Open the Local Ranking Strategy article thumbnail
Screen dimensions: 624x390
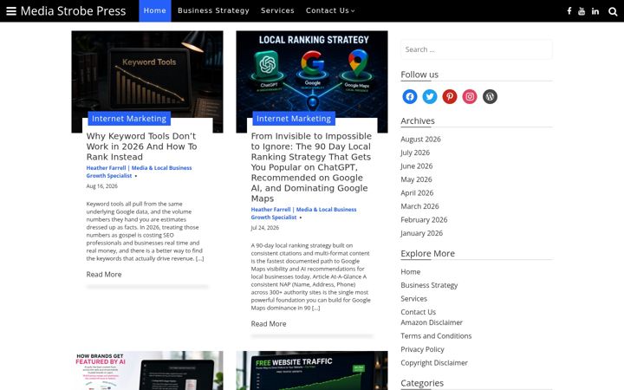pyautogui.click(x=312, y=75)
